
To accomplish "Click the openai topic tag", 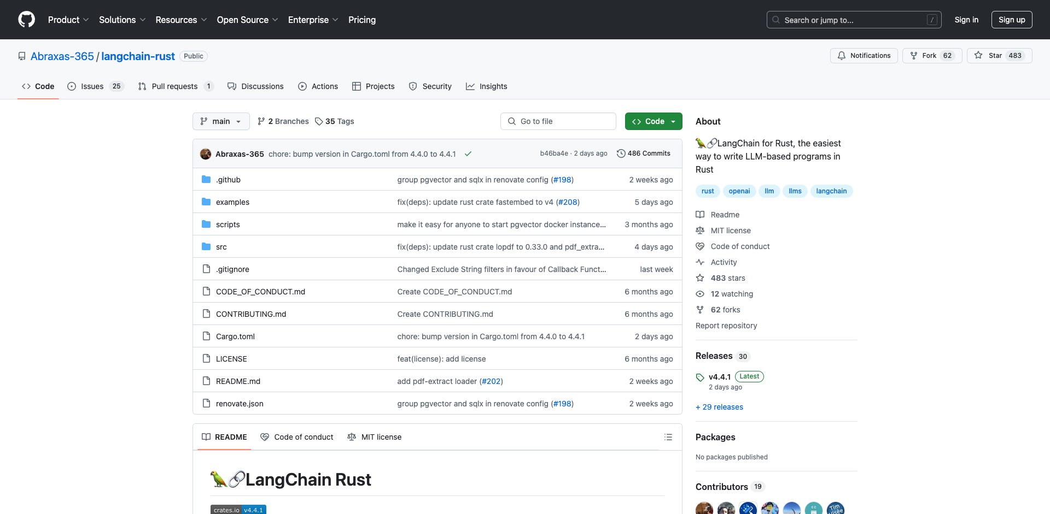I will click(739, 191).
